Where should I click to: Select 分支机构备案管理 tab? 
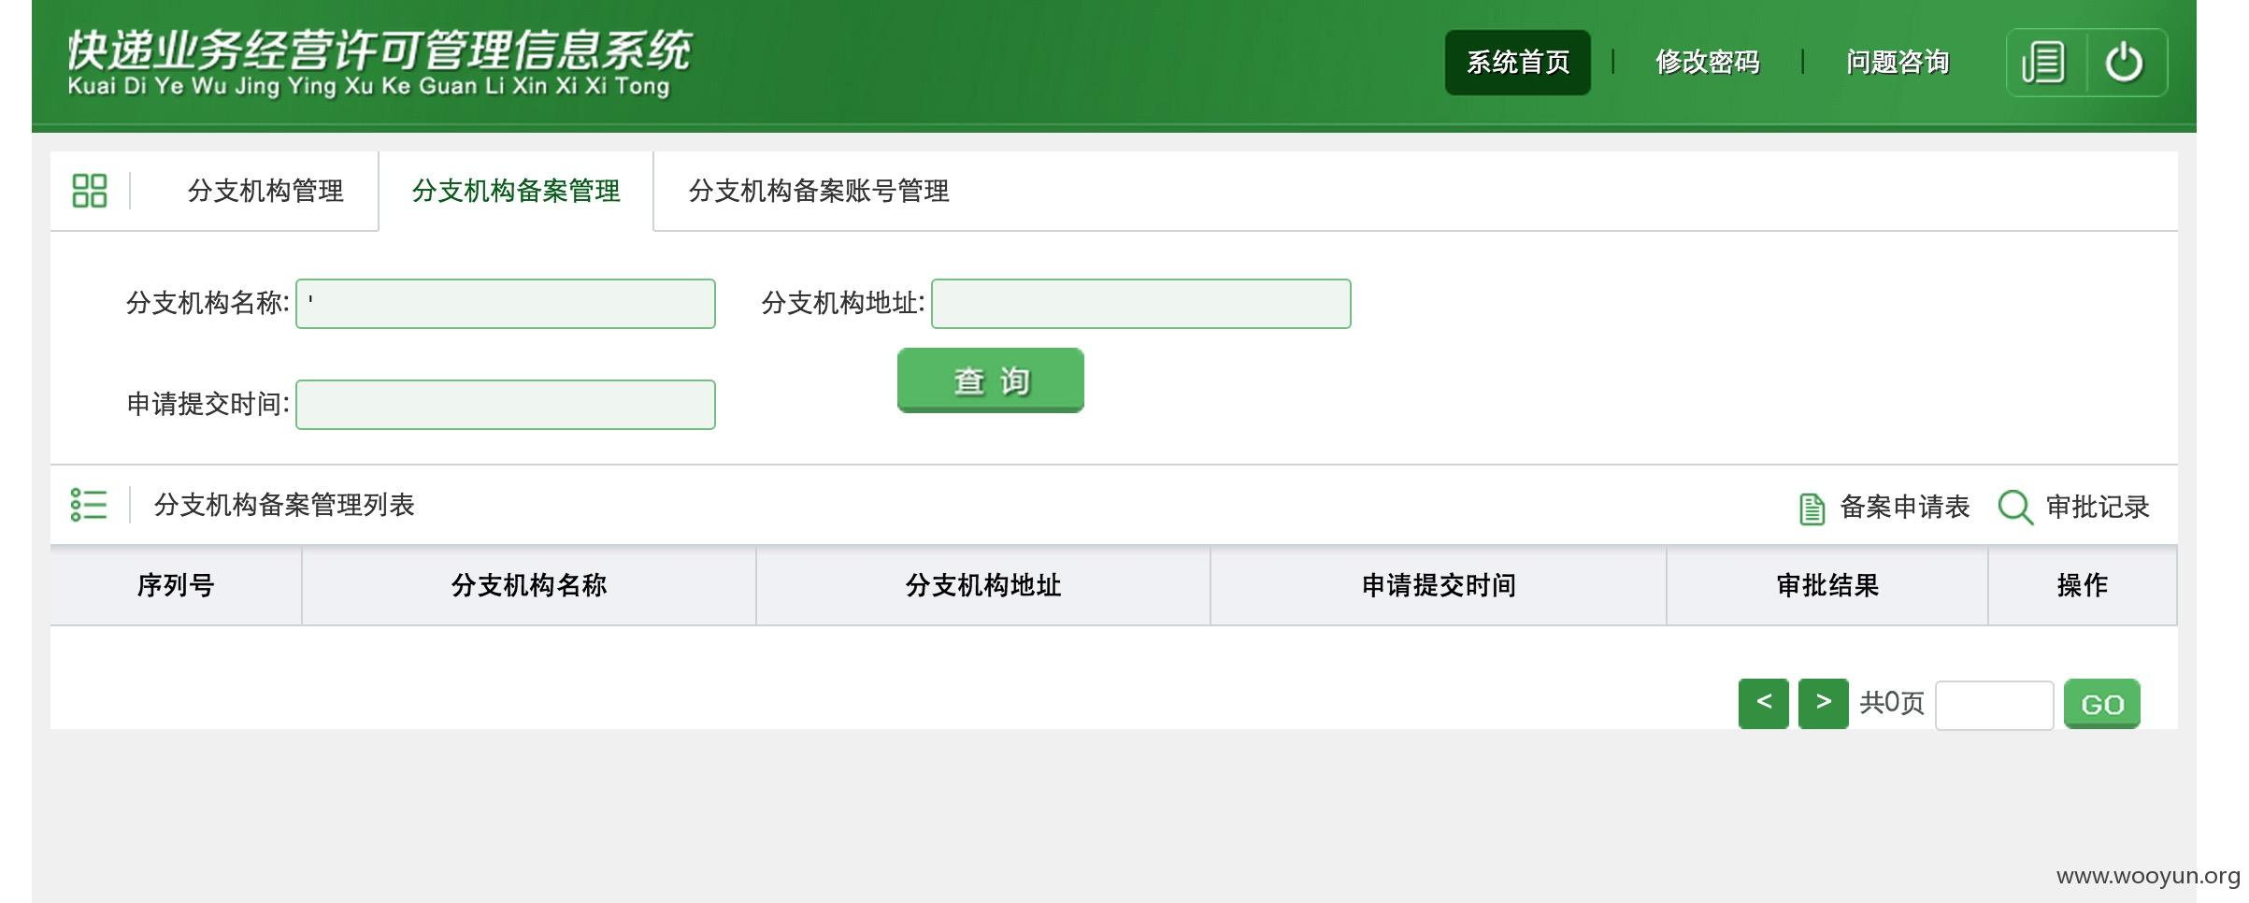coord(516,191)
